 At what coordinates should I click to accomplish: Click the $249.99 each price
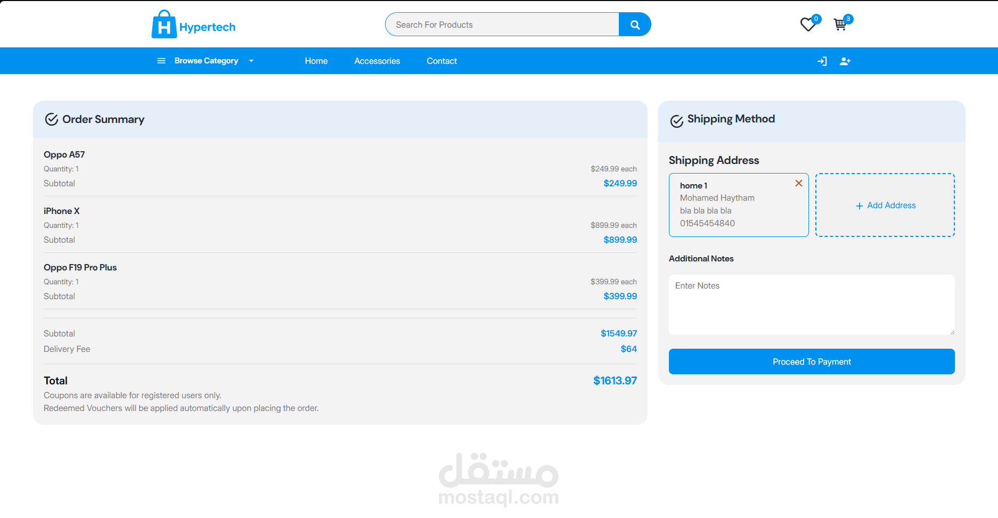coord(613,169)
